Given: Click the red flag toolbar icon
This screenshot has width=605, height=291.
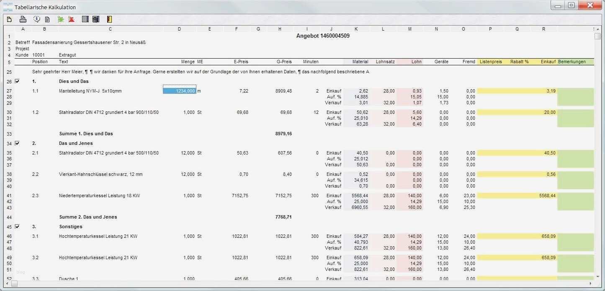Looking at the screenshot, I should (x=72, y=19).
